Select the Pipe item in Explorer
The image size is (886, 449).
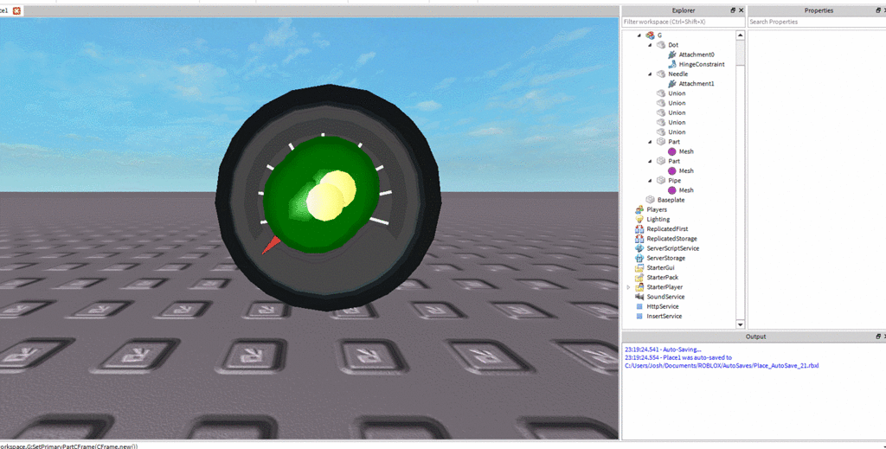674,180
